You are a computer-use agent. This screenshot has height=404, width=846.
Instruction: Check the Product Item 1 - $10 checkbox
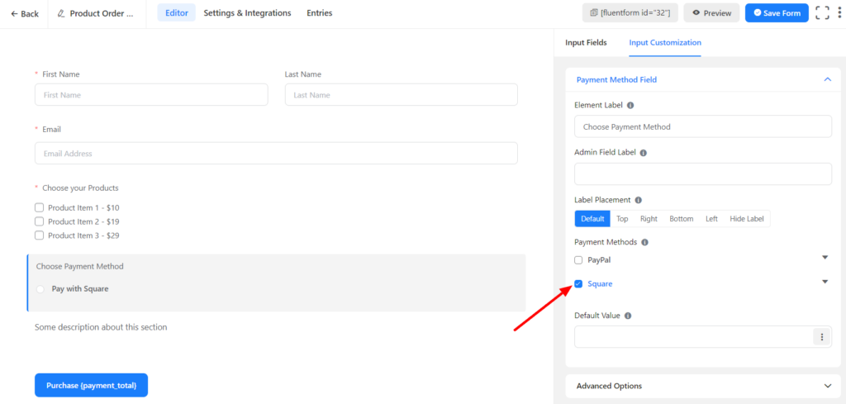point(39,207)
